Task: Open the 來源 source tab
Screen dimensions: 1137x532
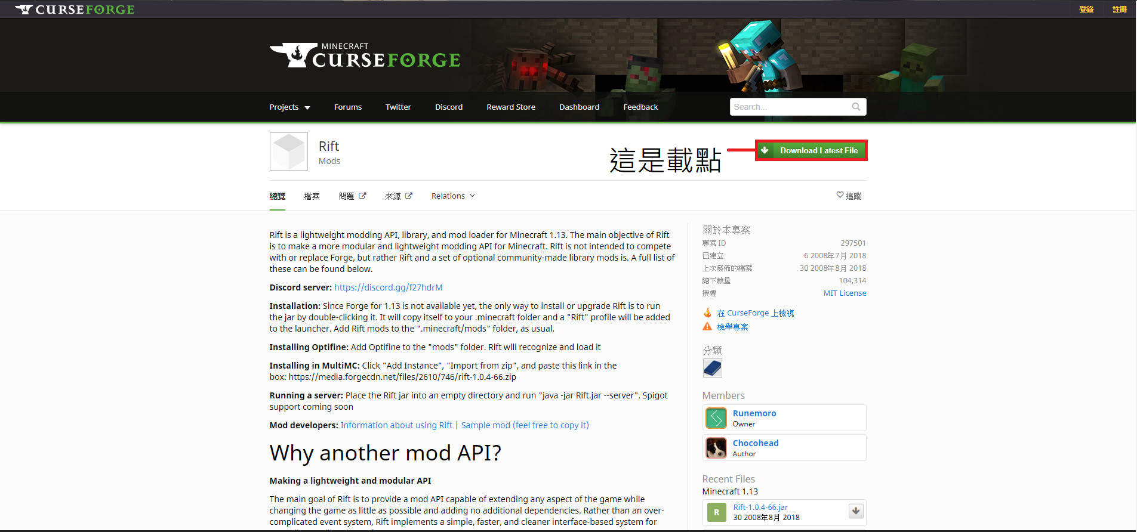Action: tap(393, 196)
